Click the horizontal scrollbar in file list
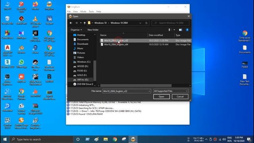The width and height of the screenshot is (254, 143). tap(136, 85)
